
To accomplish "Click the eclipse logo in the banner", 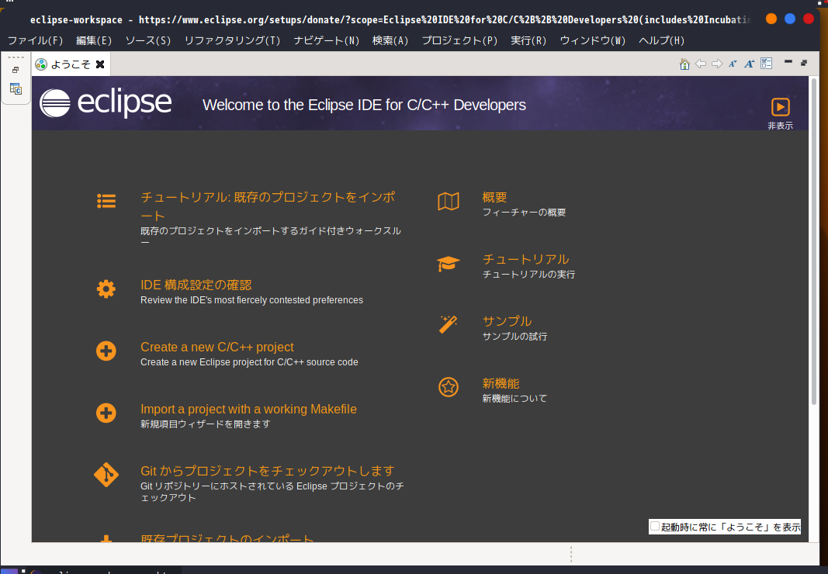I will pos(106,102).
